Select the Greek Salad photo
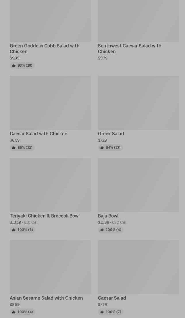The image size is (185, 318). point(138,103)
